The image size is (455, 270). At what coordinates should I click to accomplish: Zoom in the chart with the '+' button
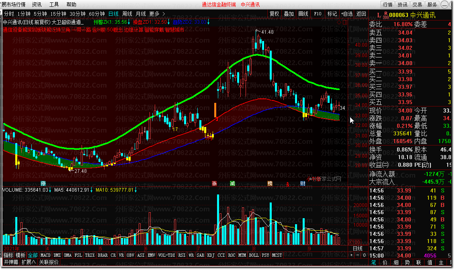click(351, 255)
